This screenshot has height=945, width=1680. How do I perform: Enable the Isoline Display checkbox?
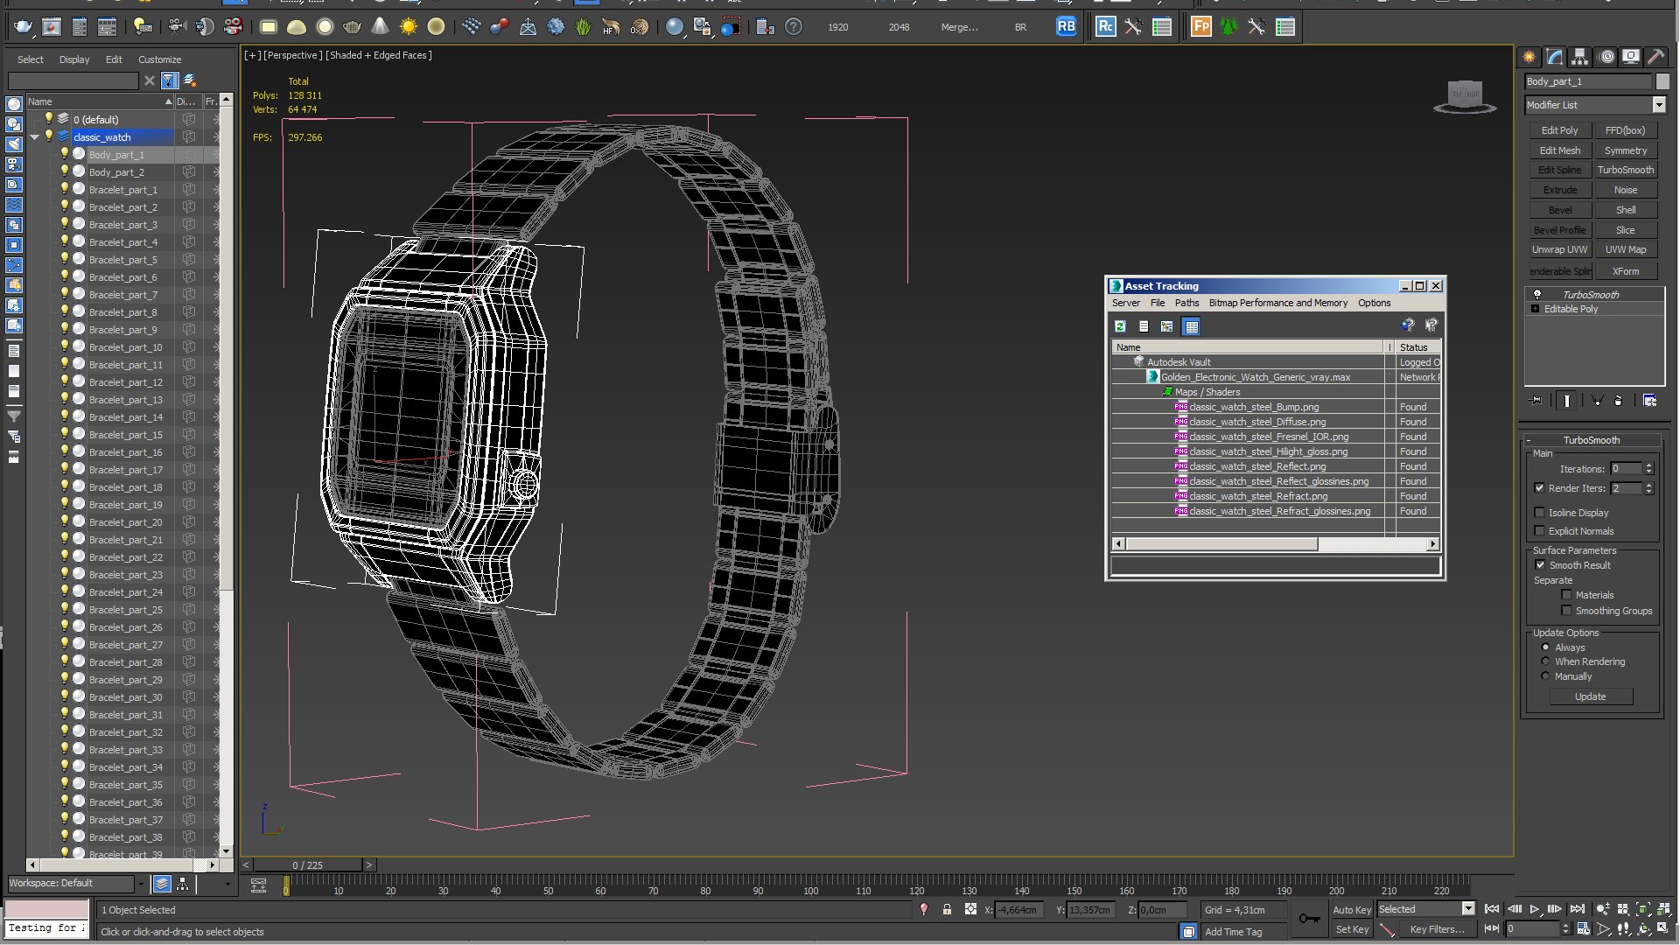point(1539,513)
